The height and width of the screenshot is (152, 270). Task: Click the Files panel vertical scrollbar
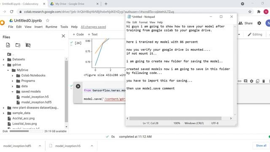tap(66, 91)
